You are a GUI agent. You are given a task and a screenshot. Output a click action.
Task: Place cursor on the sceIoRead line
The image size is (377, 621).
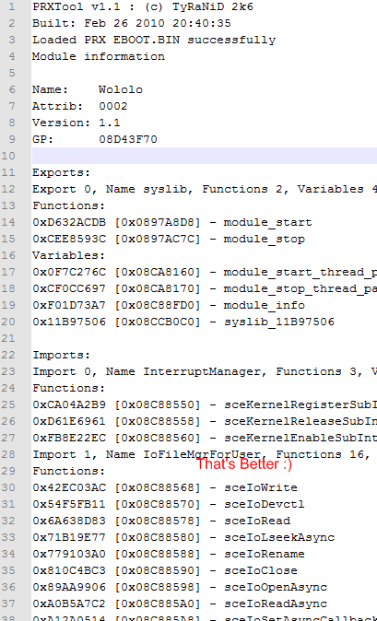click(x=161, y=521)
